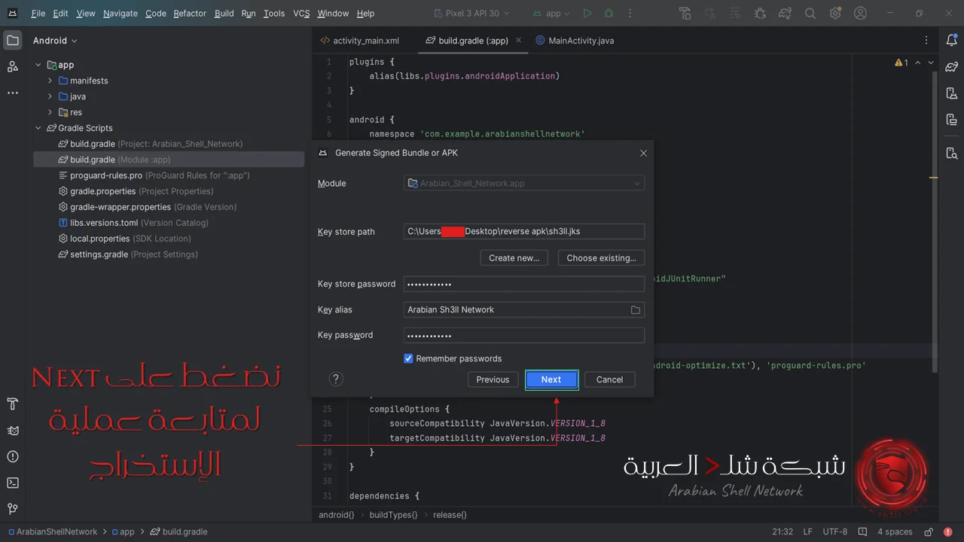
Task: Browse key aliases with folder icon
Action: tap(636, 310)
